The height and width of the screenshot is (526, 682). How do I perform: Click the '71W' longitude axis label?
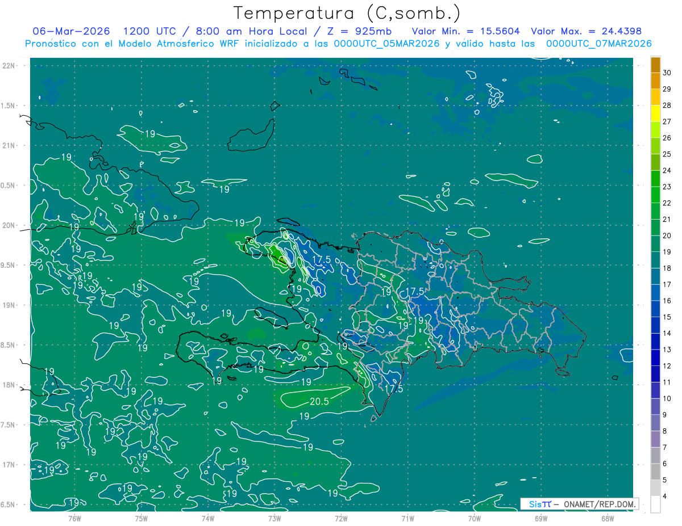click(407, 518)
